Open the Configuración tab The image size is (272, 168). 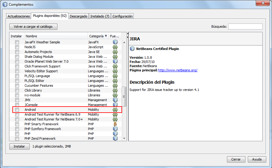click(122, 16)
